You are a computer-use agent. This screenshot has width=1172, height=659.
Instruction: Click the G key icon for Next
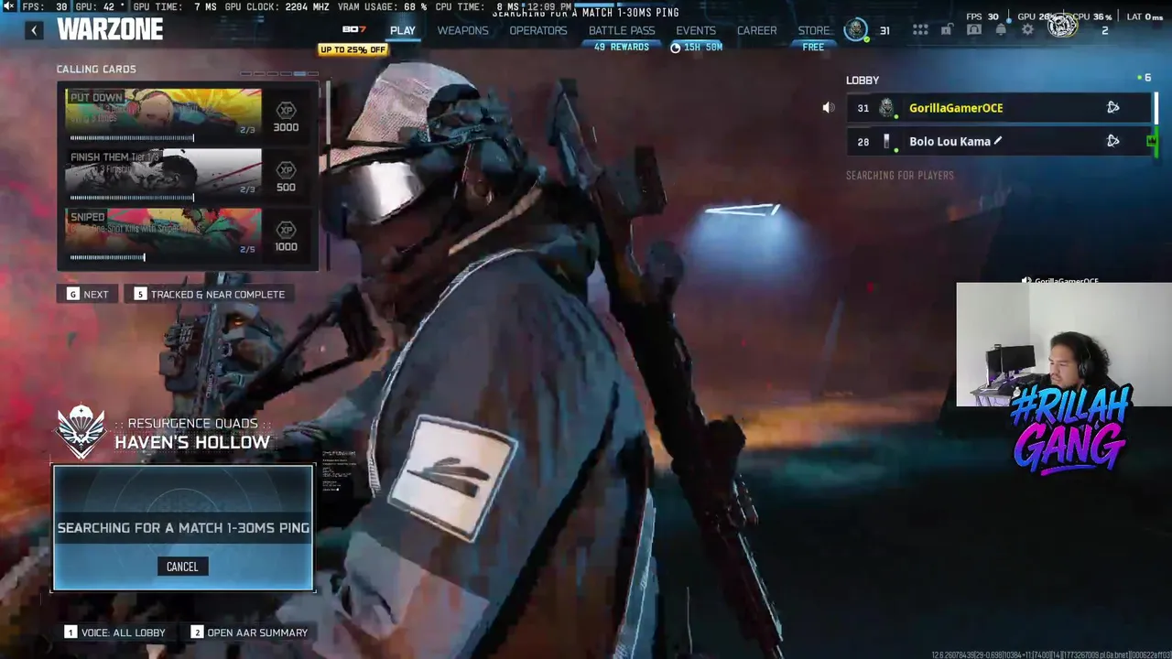coord(72,294)
